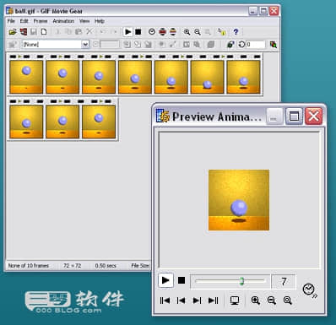Open the Animation menu
336x325 pixels.
pyautogui.click(x=63, y=21)
